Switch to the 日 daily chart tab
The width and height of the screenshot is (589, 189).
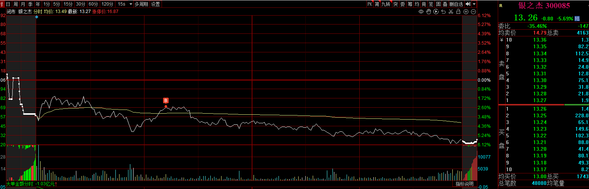8,4
